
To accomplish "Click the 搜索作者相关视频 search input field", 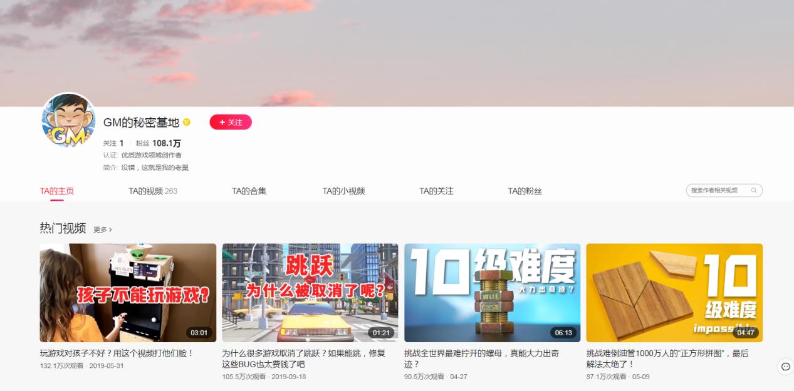I will (714, 190).
